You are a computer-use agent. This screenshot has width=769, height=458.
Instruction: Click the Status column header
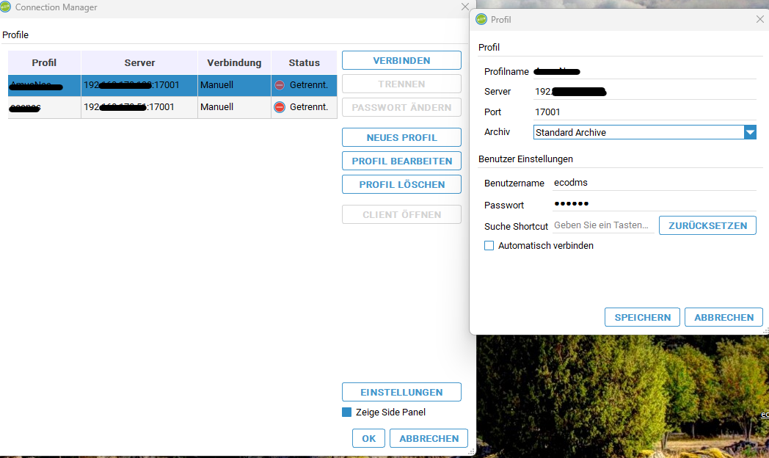click(x=304, y=62)
